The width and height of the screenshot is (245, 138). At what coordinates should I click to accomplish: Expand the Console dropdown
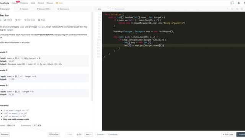pyautogui.click(x=101, y=135)
